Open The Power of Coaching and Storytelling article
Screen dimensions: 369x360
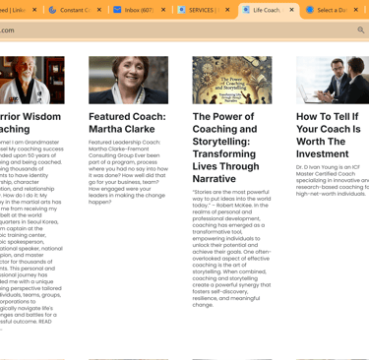[x=225, y=148]
